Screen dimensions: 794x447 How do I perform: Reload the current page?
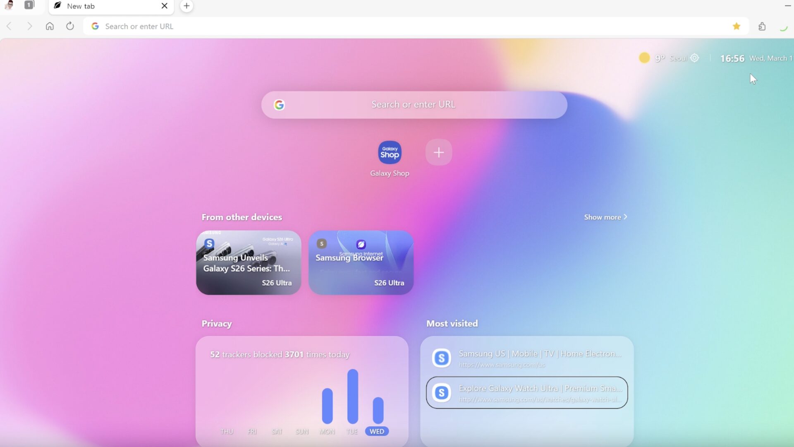coord(70,26)
